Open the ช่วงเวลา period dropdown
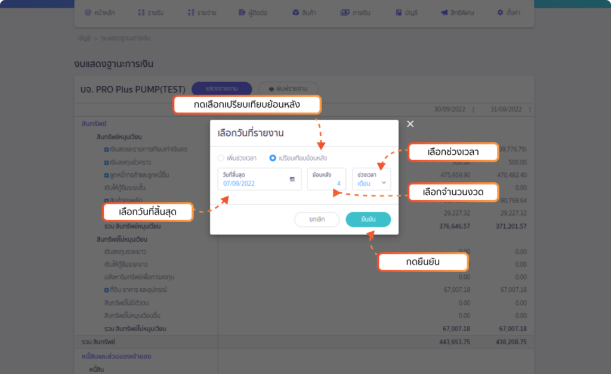Screen dimensions: 611x374 pyautogui.click(x=371, y=179)
